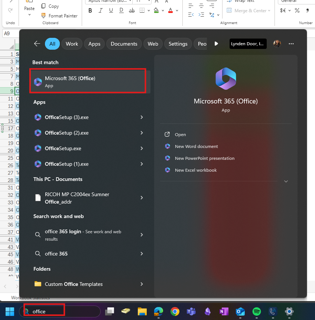Switch to the Settings search tab
315x320 pixels.
178,44
